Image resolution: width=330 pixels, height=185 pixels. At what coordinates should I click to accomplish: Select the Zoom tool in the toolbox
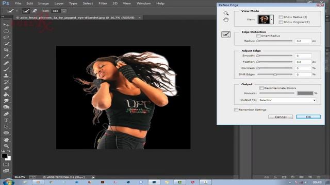[x=6, y=146]
